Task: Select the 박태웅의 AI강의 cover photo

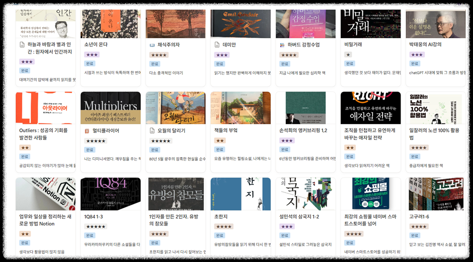Action: click(436, 24)
